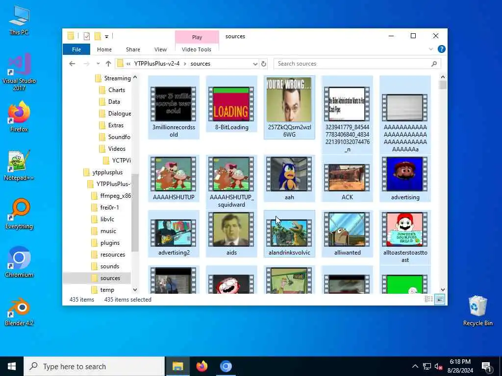Screen dimensions: 502x376
Task: Switch to the View ribbon tab
Action: tap(160, 49)
